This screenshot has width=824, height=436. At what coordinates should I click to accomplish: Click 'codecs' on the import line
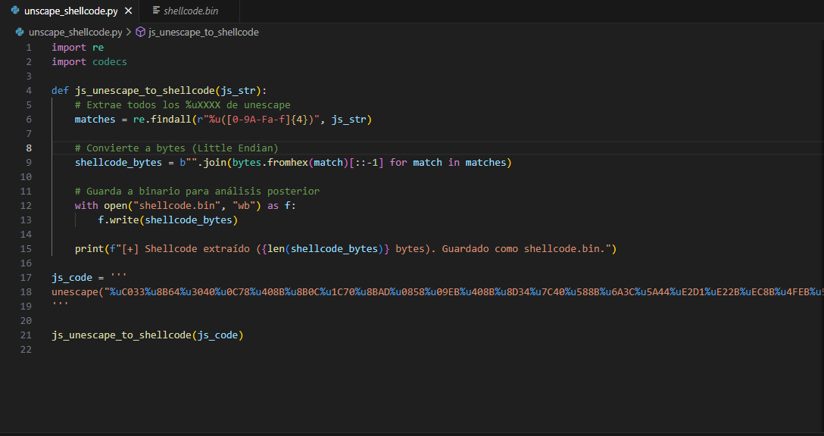tap(110, 62)
